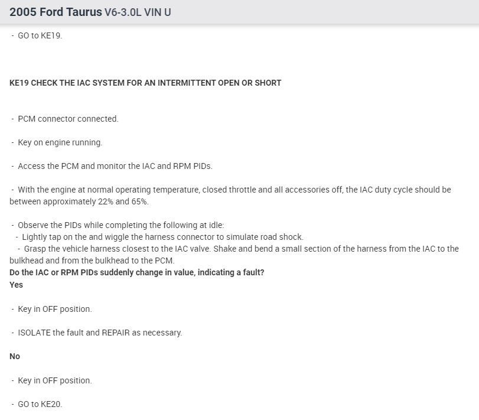Select the 22% and 65% duty cycle text
The image size is (479, 420).
[79, 201]
